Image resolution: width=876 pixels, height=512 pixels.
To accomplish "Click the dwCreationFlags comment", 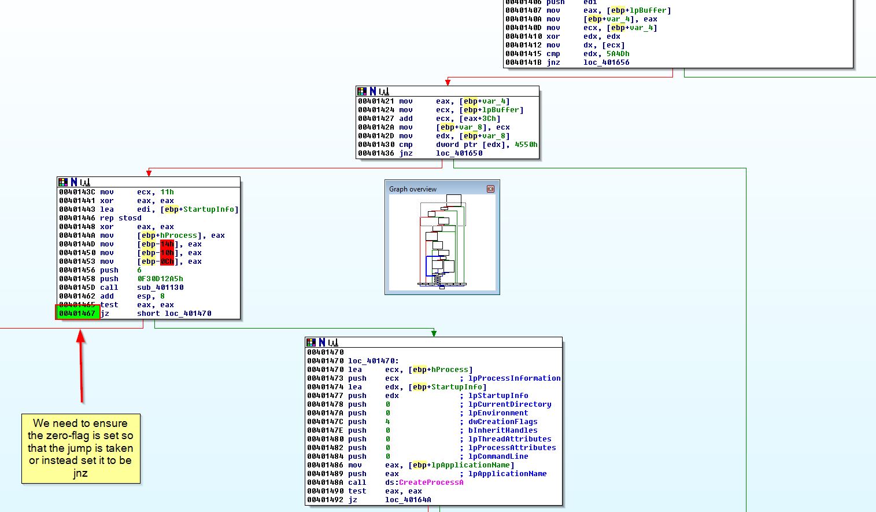I will (498, 422).
